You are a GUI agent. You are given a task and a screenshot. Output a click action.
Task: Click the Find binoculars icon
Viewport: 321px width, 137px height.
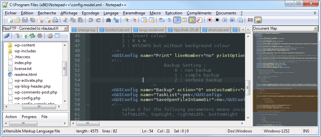109,20
